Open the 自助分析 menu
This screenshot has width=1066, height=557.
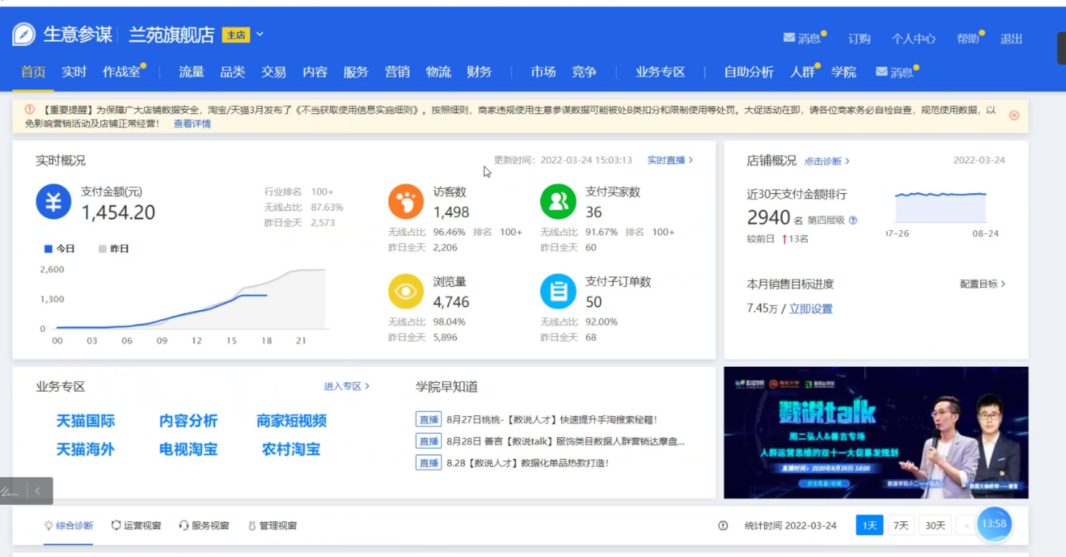[x=749, y=72]
